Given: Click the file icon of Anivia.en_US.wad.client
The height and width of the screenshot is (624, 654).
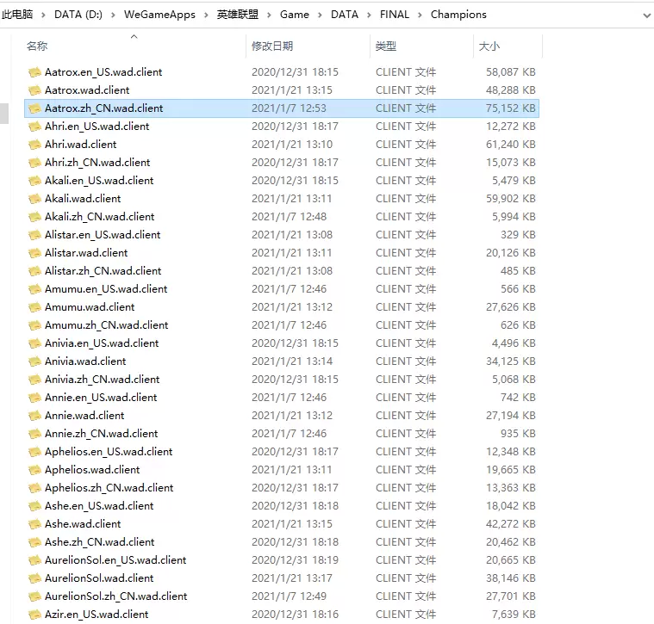Looking at the screenshot, I should [x=34, y=343].
